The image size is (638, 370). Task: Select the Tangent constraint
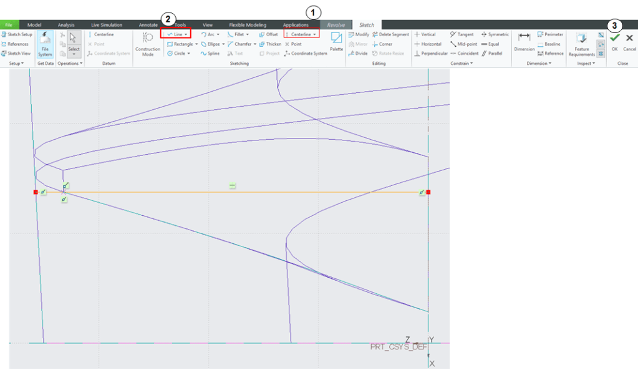point(462,34)
